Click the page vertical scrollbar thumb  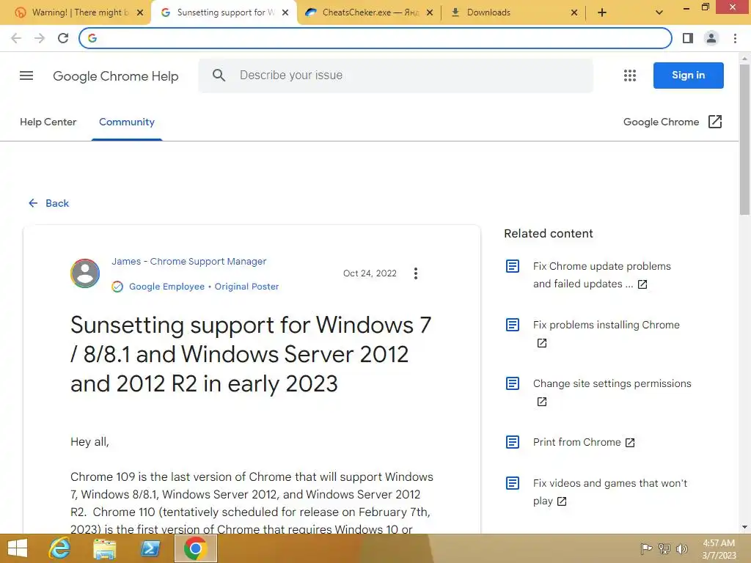pyautogui.click(x=745, y=139)
